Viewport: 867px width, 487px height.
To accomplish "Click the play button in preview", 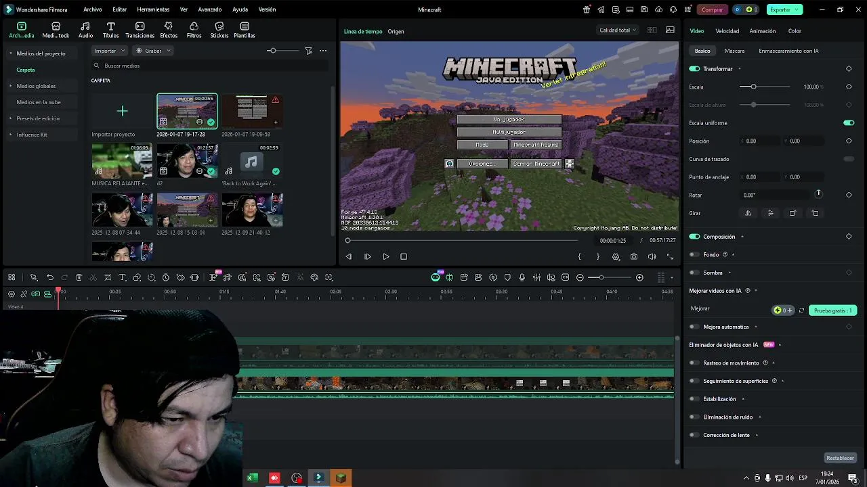I will [385, 257].
